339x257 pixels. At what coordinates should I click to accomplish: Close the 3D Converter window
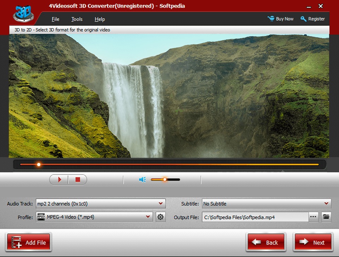[321, 6]
